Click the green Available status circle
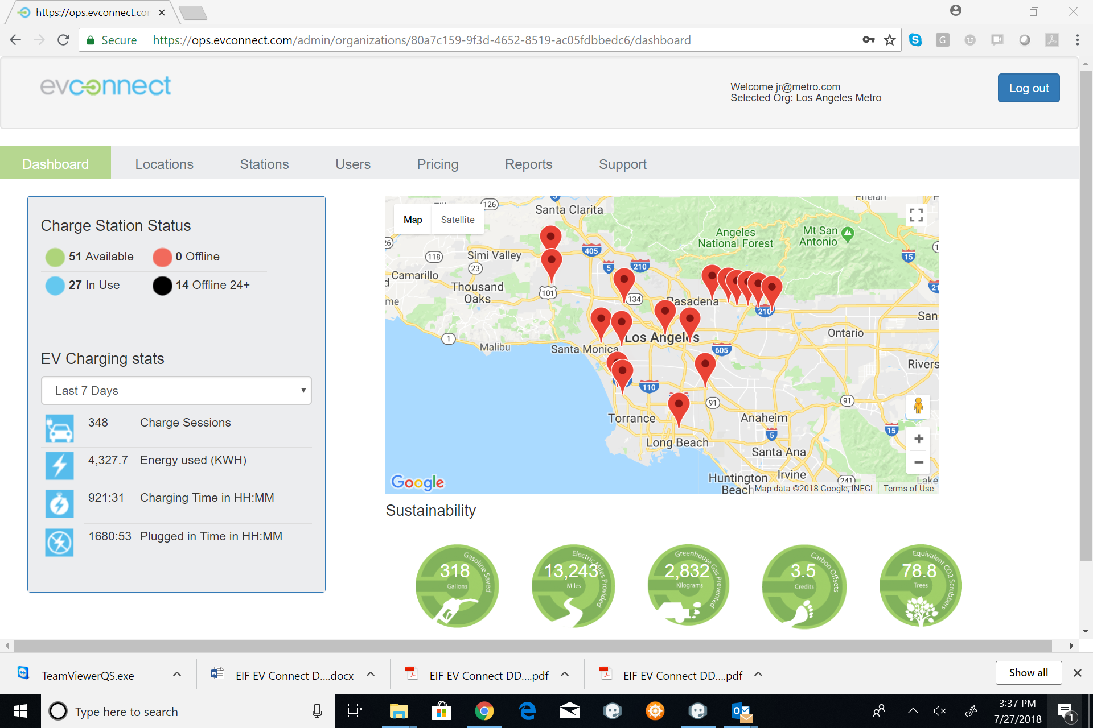 pyautogui.click(x=55, y=257)
